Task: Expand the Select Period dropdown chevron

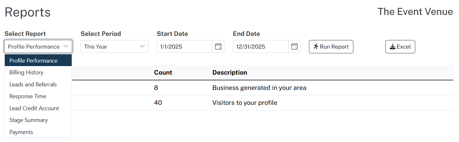Action: coord(142,46)
